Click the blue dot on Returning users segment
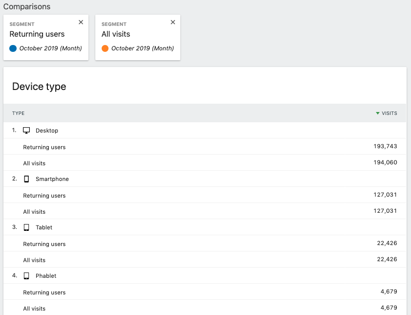411x315 pixels. click(12, 48)
